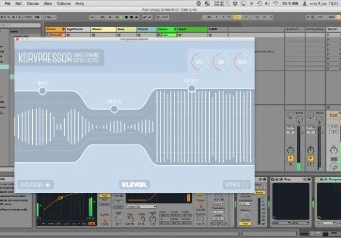Image resolution: width=341 pixels, height=238 pixels.
Task: Click the Mix ring knob
Action: pos(221,62)
